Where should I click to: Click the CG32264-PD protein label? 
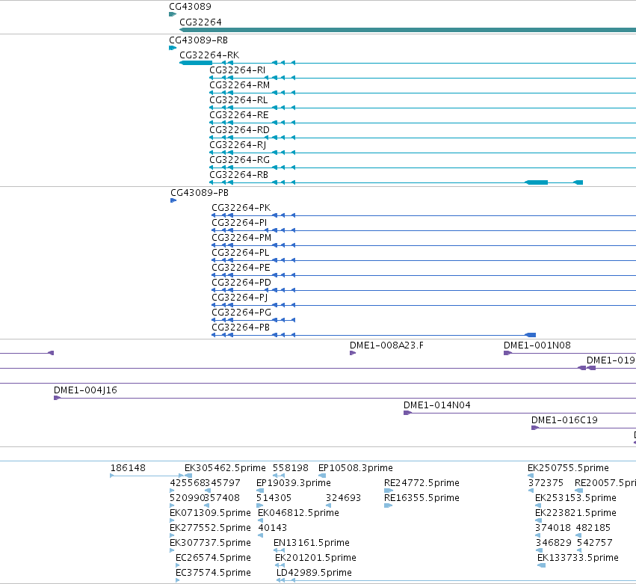pyautogui.click(x=241, y=283)
